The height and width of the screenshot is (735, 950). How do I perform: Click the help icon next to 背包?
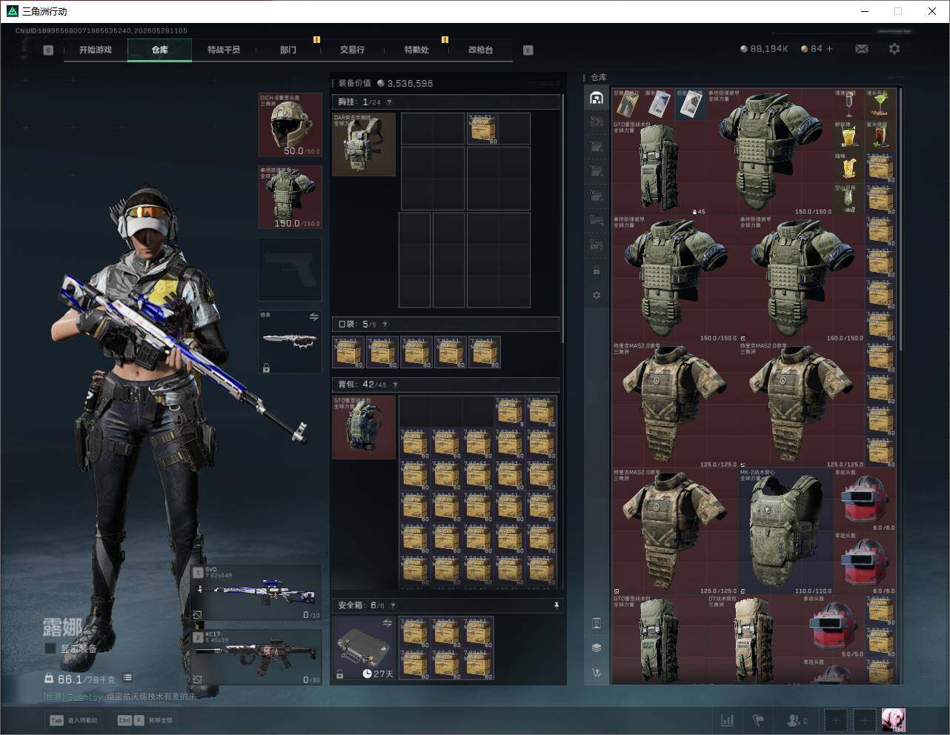[x=395, y=385]
